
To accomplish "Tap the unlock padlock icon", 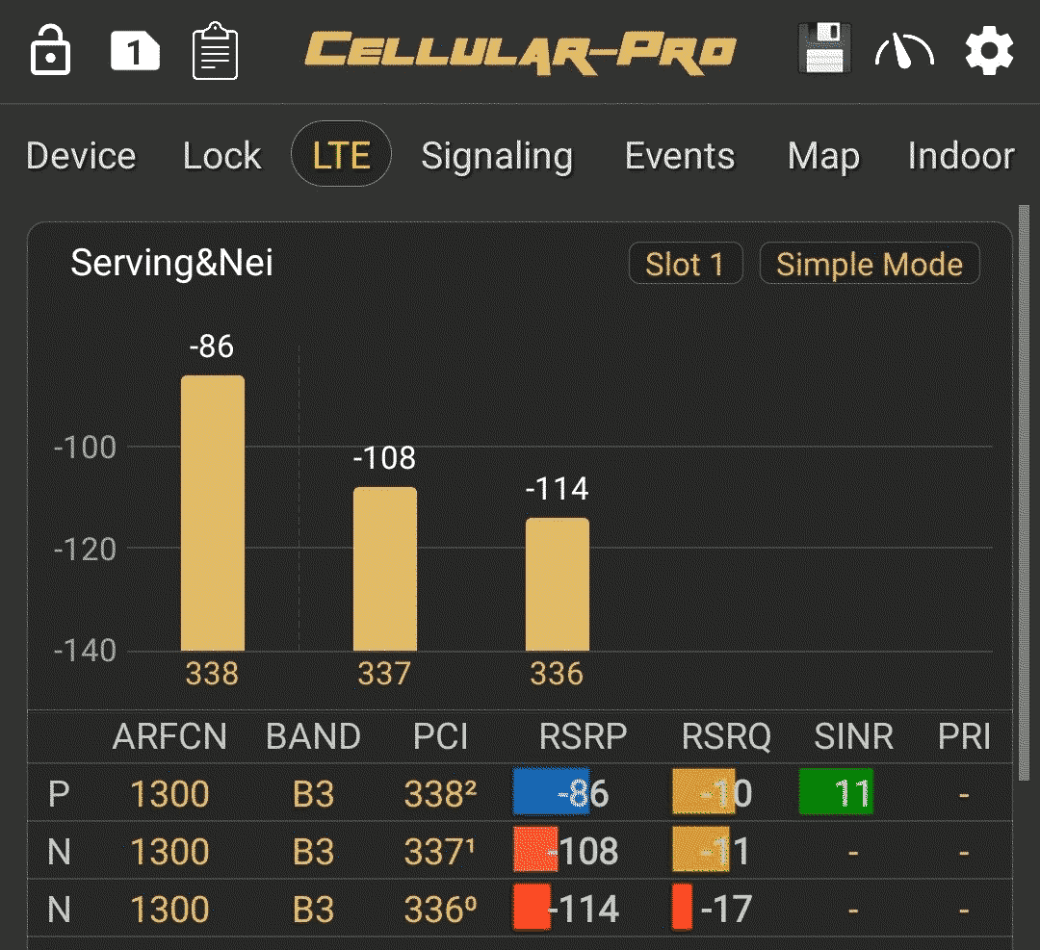I will 50,50.
